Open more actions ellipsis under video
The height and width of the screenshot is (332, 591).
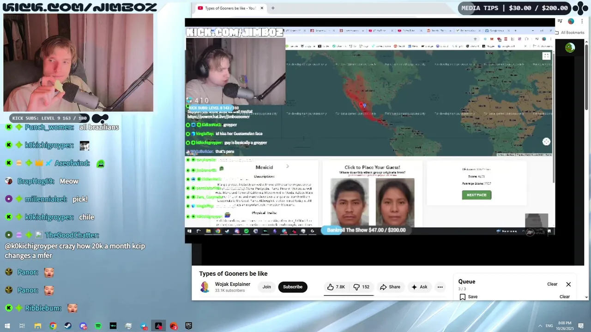pyautogui.click(x=440, y=287)
